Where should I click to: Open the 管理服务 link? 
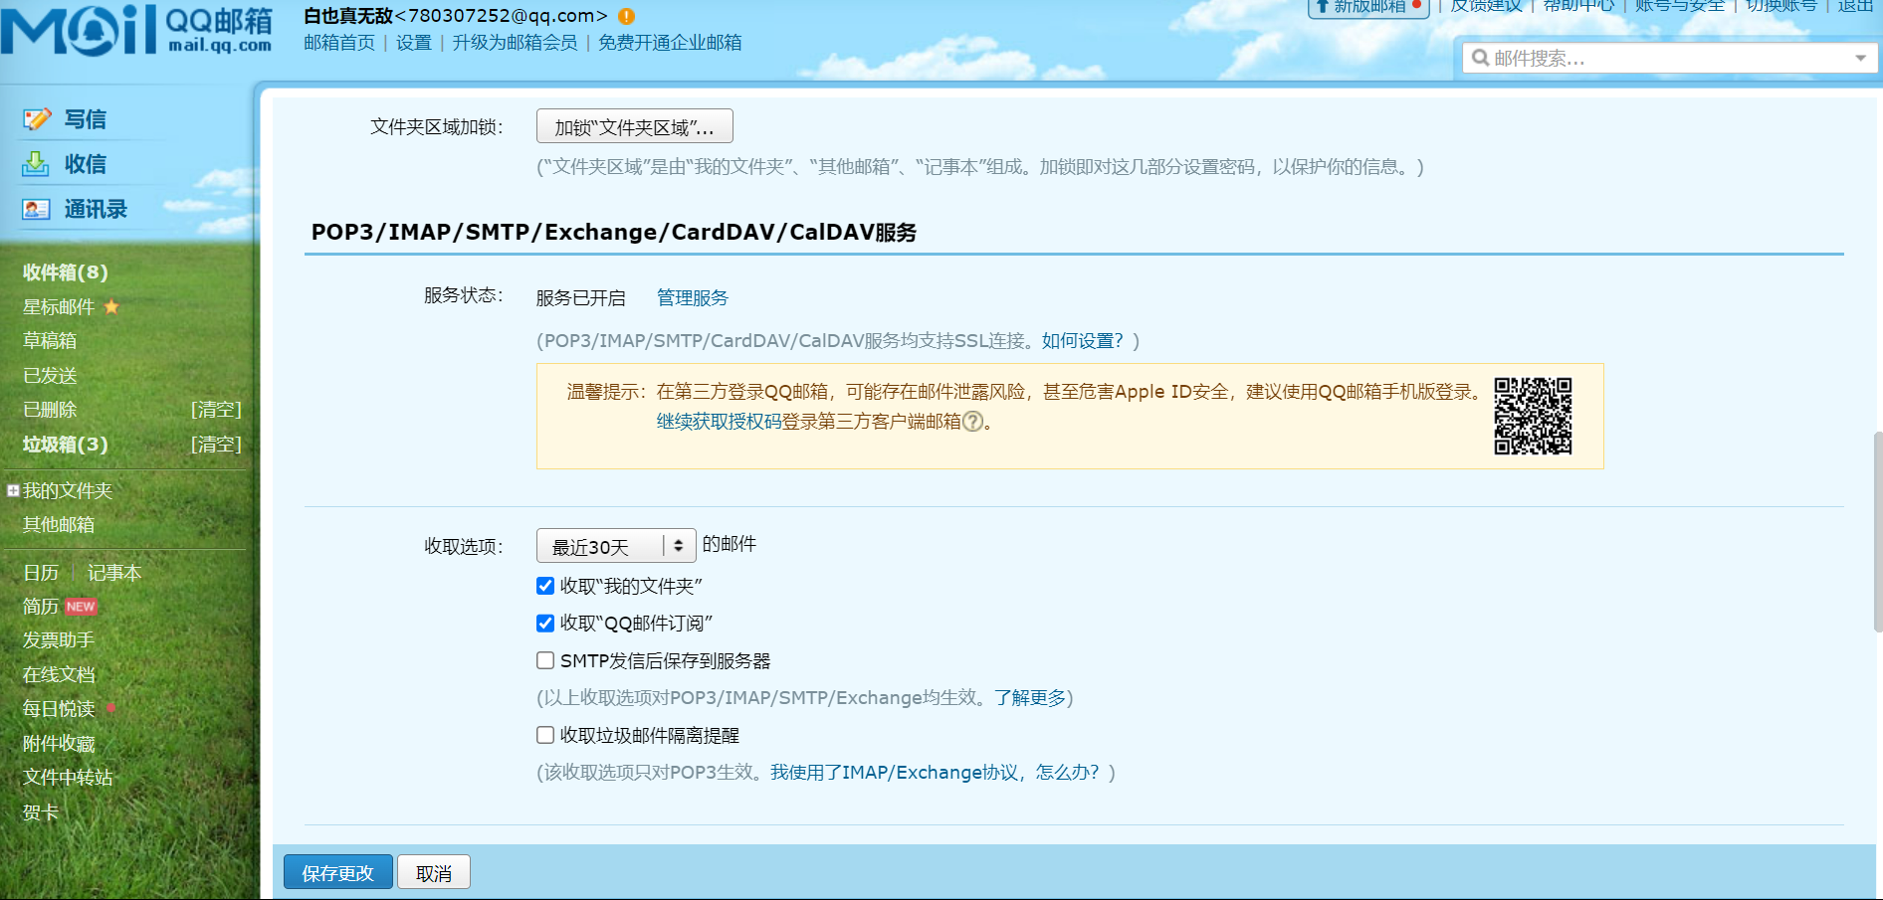click(x=693, y=297)
